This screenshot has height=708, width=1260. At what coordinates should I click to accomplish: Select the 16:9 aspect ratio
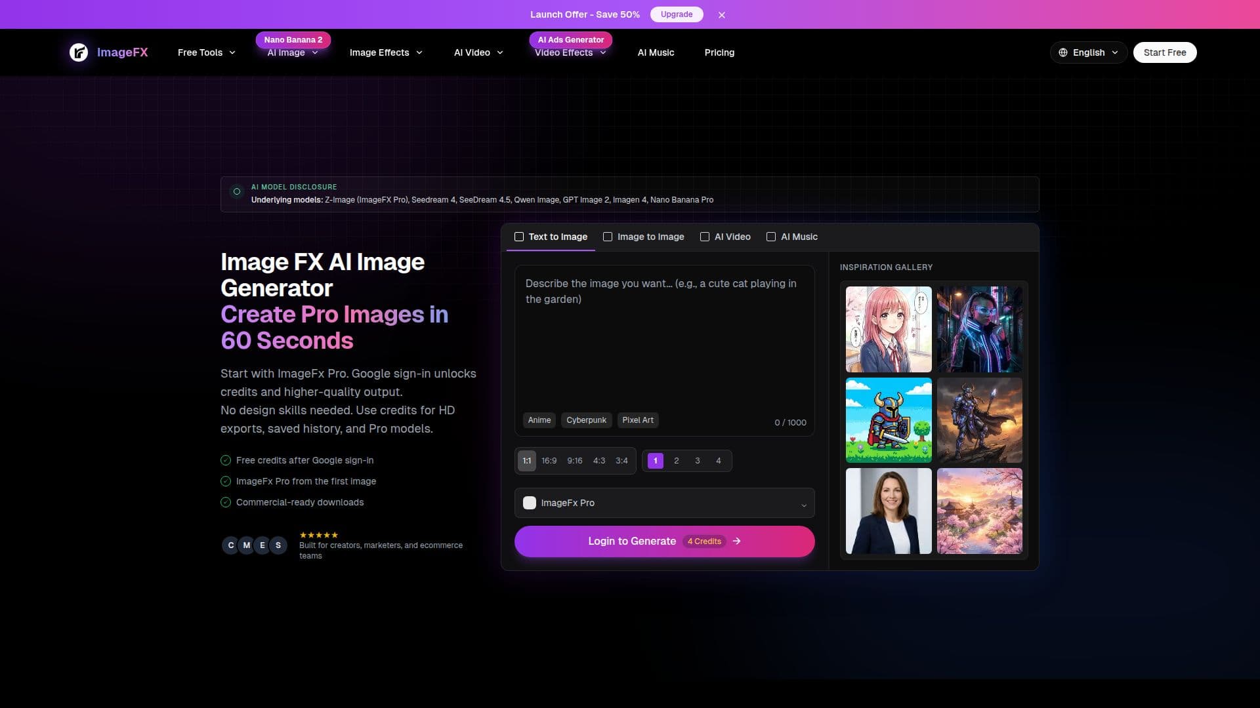click(x=549, y=461)
